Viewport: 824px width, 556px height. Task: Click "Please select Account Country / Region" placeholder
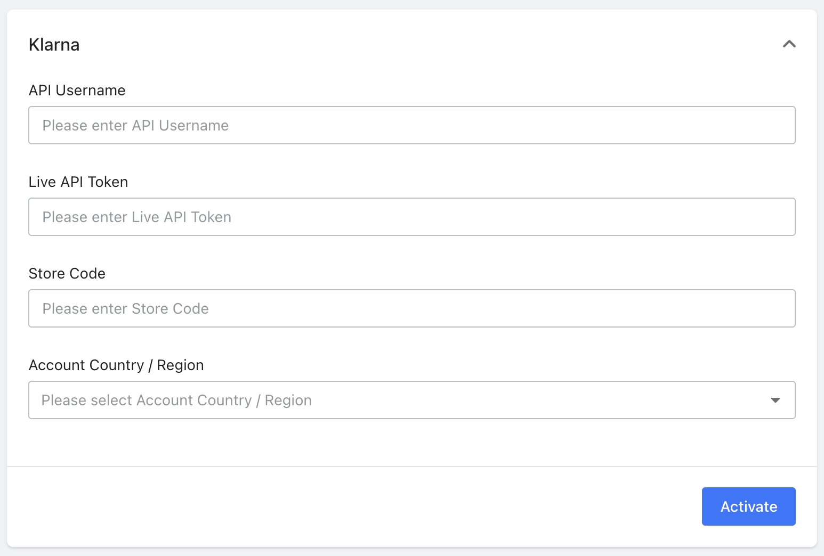(x=176, y=400)
